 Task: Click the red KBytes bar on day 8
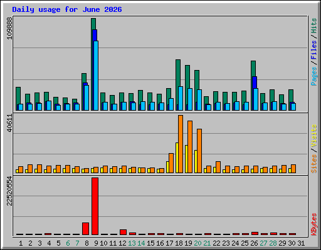(x=85, y=229)
